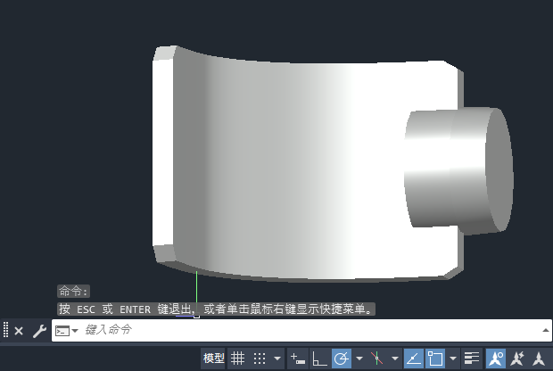The height and width of the screenshot is (371, 553).
Task: Toggle dynamic input icon
Action: (298, 359)
